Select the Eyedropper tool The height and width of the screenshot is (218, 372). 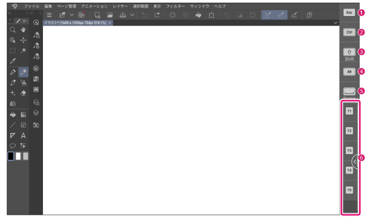tap(12, 61)
